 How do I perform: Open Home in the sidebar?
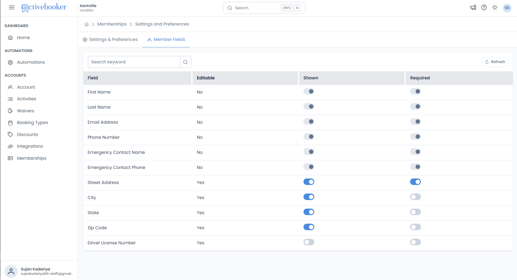(x=23, y=38)
